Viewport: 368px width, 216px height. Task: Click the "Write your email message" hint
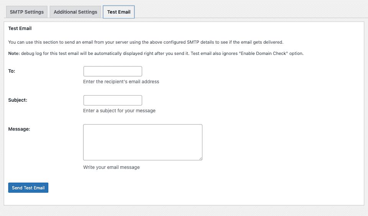click(112, 167)
